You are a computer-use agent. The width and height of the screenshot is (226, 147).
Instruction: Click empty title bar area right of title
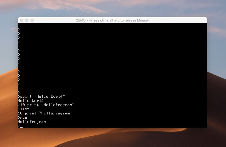coord(179,20)
